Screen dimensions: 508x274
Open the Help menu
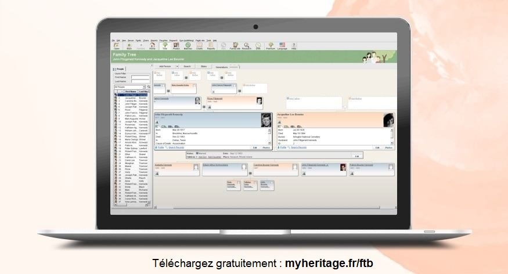pyautogui.click(x=214, y=41)
